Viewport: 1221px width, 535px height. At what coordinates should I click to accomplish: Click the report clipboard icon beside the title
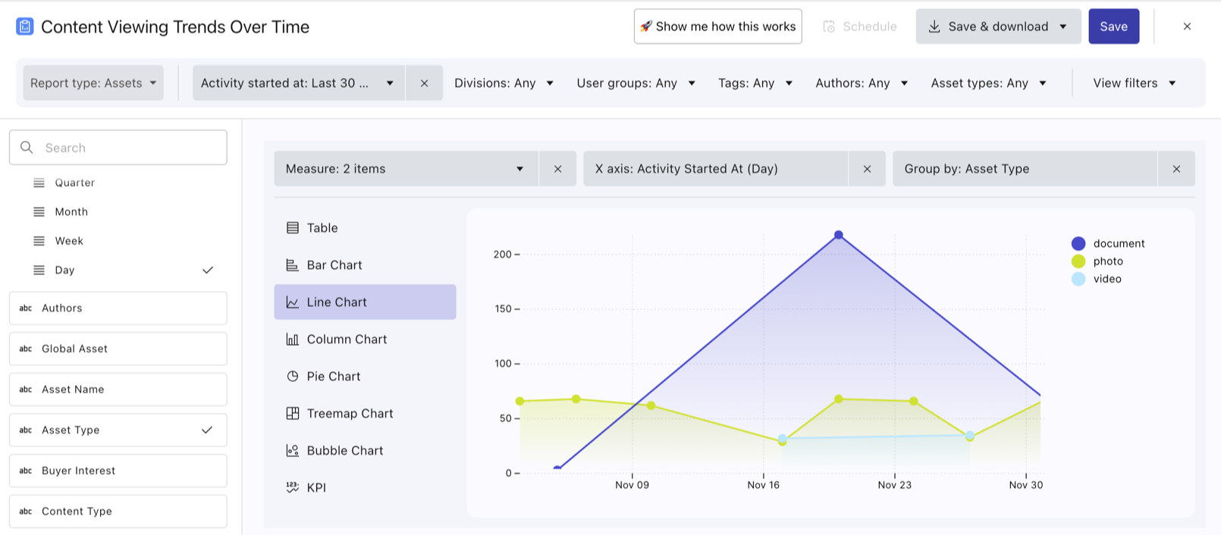[25, 27]
